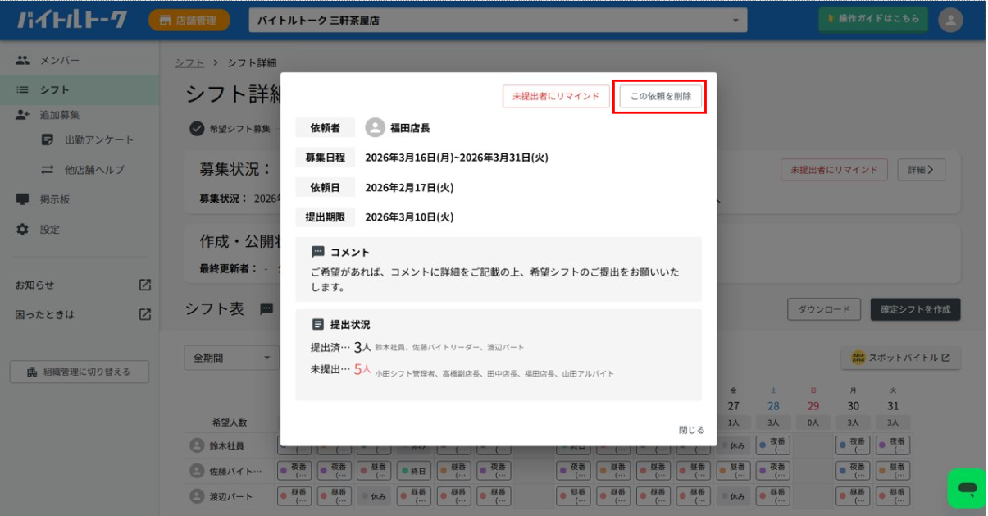Image resolution: width=988 pixels, height=516 pixels.
Task: Open スポットバイトル external link button
Action: 900,358
